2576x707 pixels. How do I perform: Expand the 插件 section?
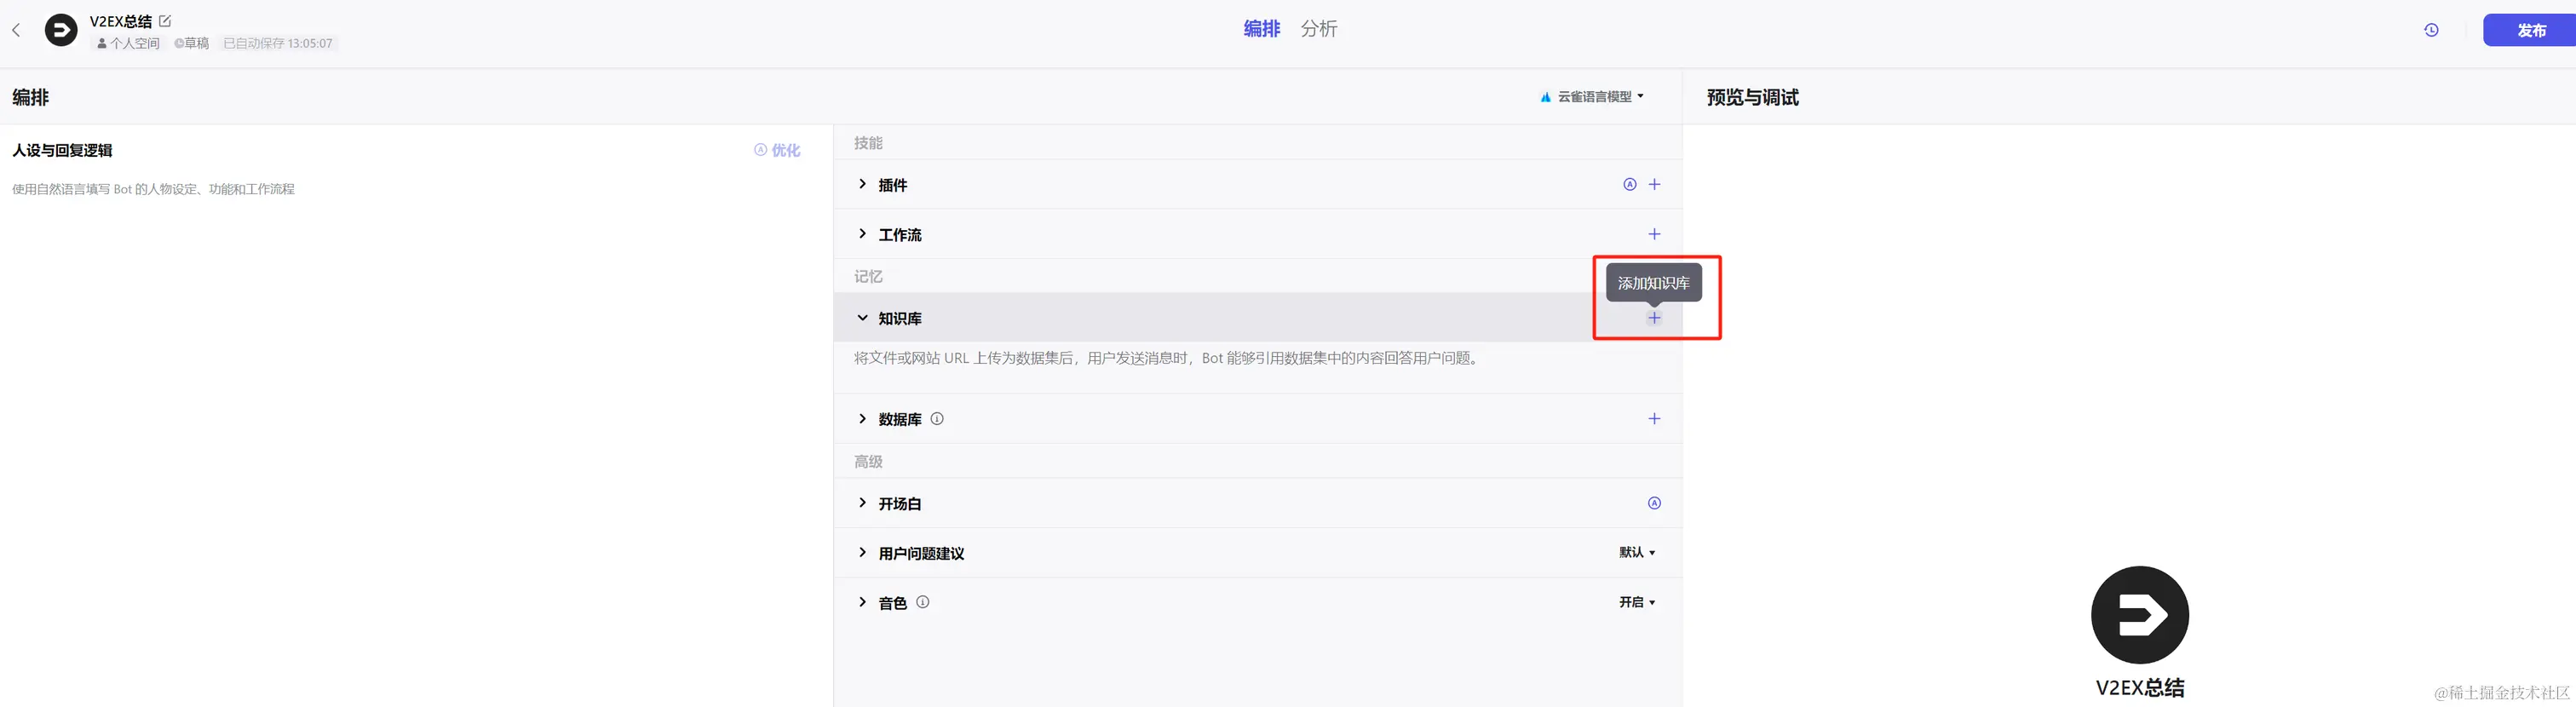862,184
